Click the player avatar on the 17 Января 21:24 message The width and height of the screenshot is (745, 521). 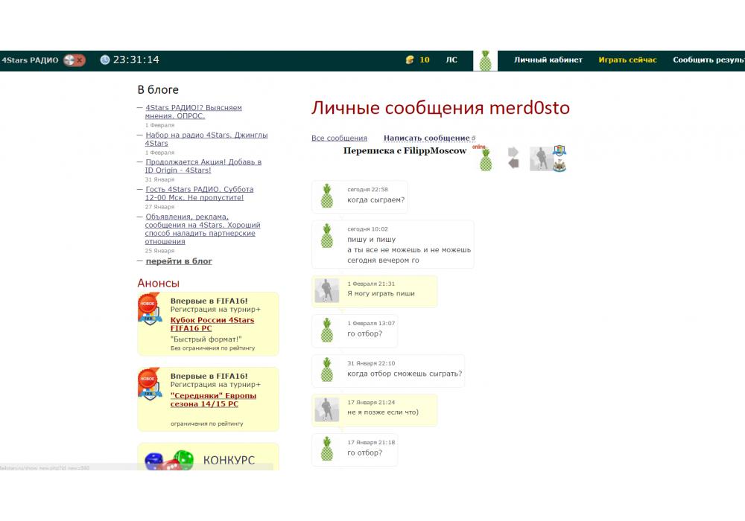(327, 409)
